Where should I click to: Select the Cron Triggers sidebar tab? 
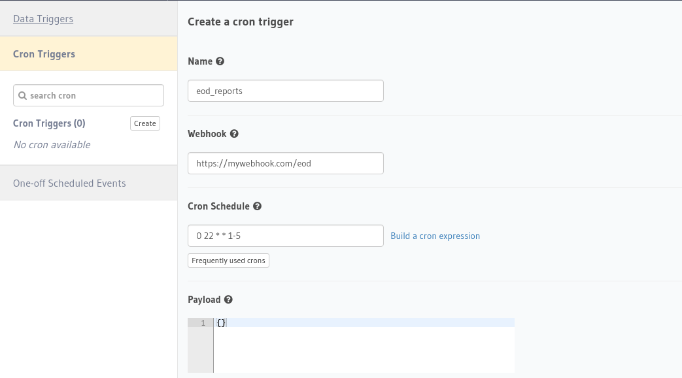pos(89,54)
